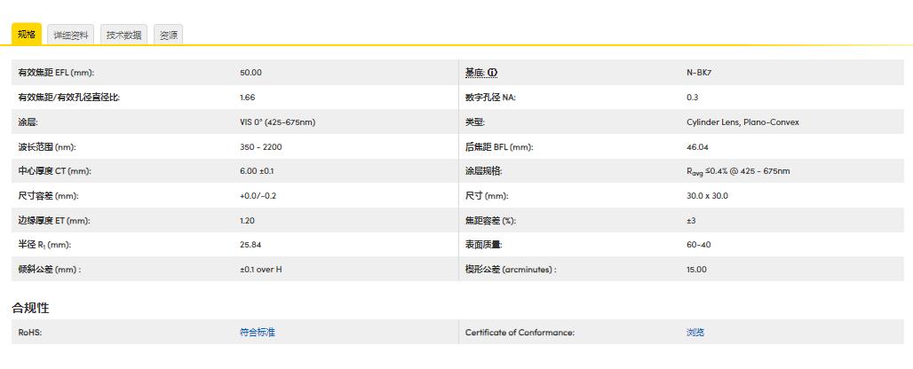Click the 半径 R1 value 25.84
Screen dimensions: 913x369
[250, 245]
